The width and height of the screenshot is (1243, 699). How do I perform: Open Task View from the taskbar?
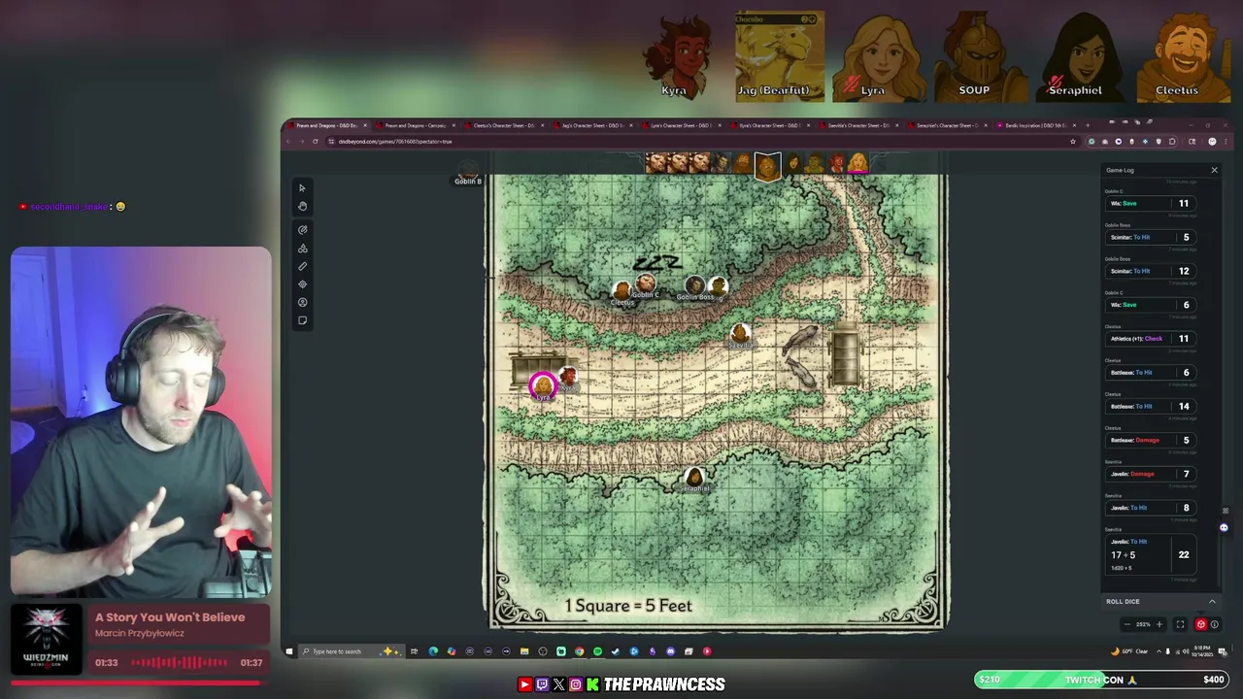coord(414,651)
